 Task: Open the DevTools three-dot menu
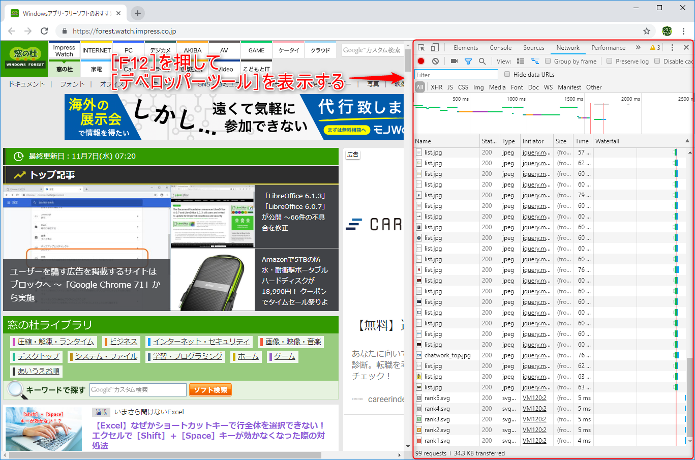[672, 47]
